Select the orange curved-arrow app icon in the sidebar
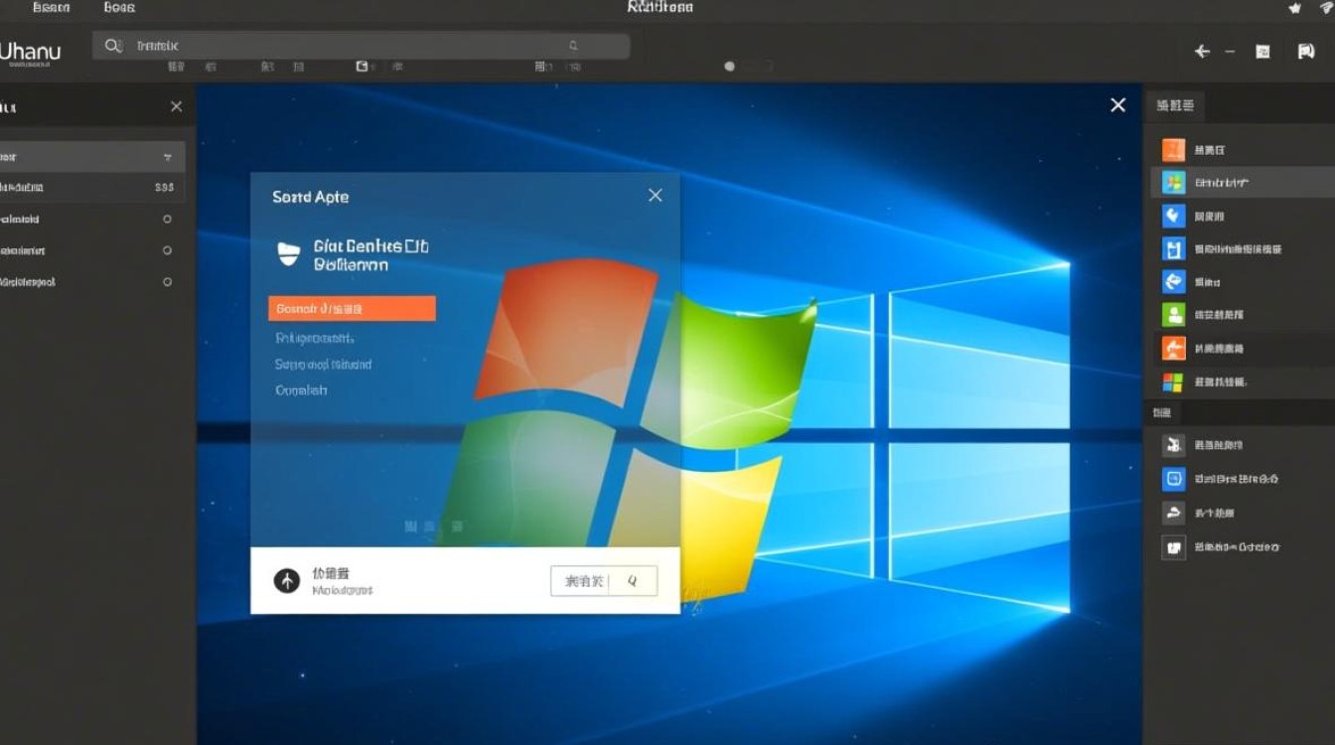 [1173, 348]
